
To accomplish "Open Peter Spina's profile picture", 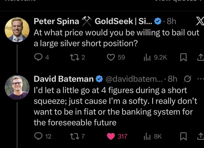I will point(17,30).
